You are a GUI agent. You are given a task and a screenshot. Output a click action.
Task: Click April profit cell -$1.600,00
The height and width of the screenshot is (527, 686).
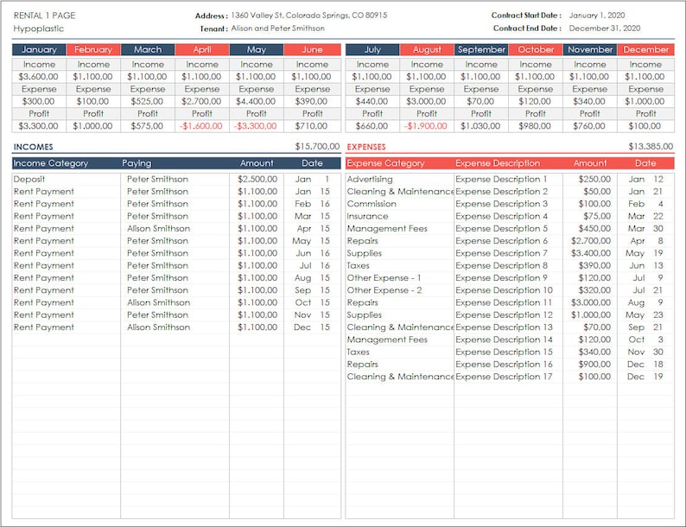(201, 126)
